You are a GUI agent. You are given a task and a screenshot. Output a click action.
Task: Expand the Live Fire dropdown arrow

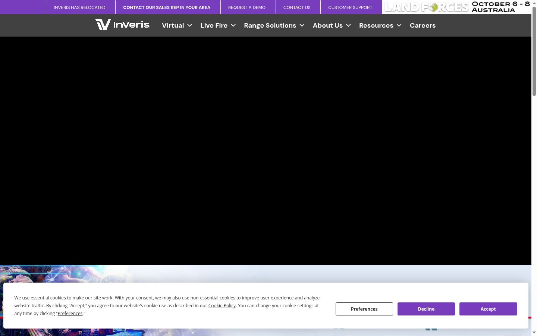(x=233, y=25)
